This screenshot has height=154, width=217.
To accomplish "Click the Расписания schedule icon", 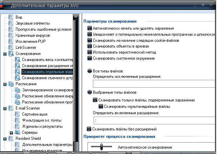I will tap(11, 84).
